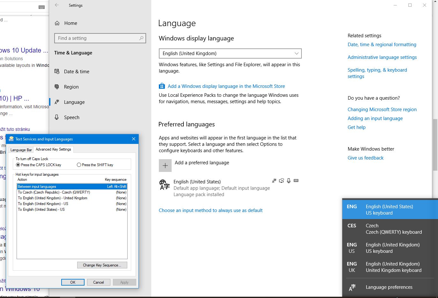This screenshot has width=438, height=298.
Task: Open Administrative language settings link
Action: point(382,57)
